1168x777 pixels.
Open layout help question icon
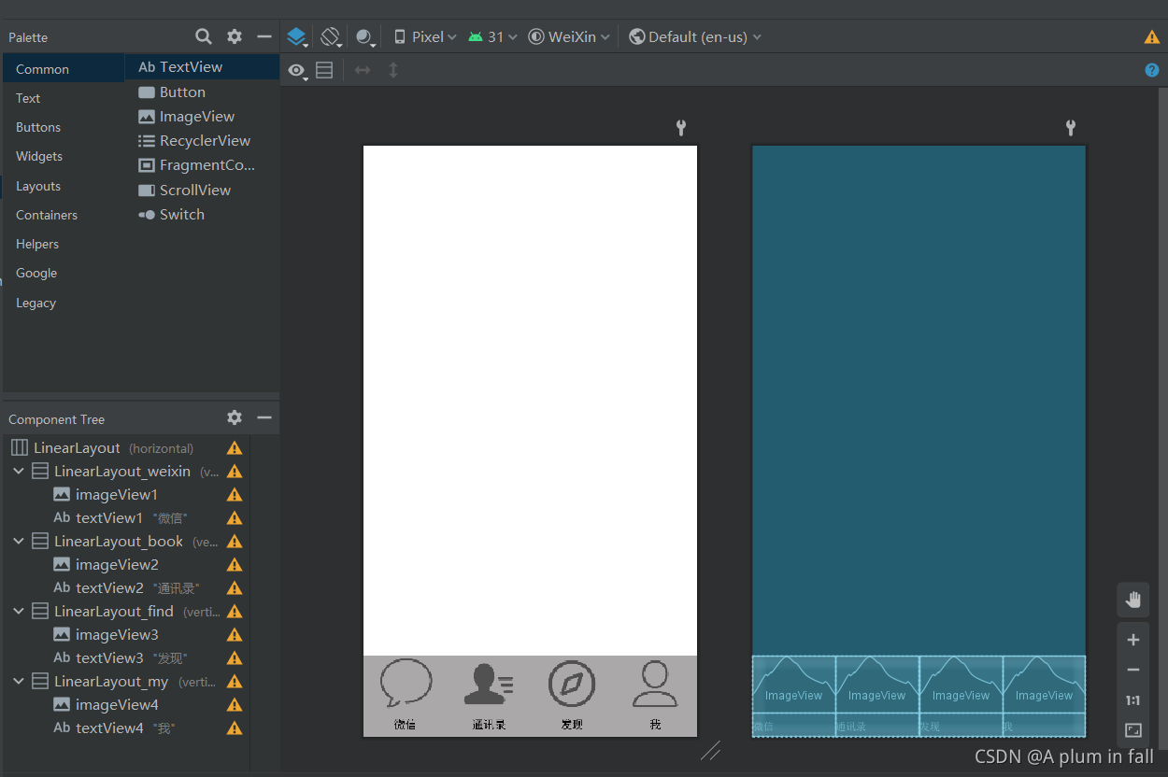[1152, 70]
